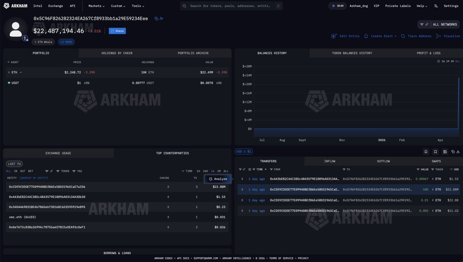The image size is (463, 262).
Task: Click the USDT token icon in portfolio
Action: pos(9,83)
